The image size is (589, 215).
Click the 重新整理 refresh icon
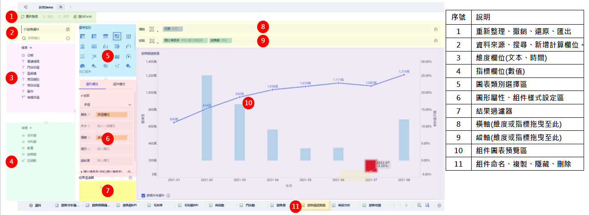(x=22, y=17)
